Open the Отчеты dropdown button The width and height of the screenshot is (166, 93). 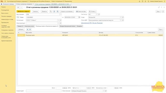92,11
